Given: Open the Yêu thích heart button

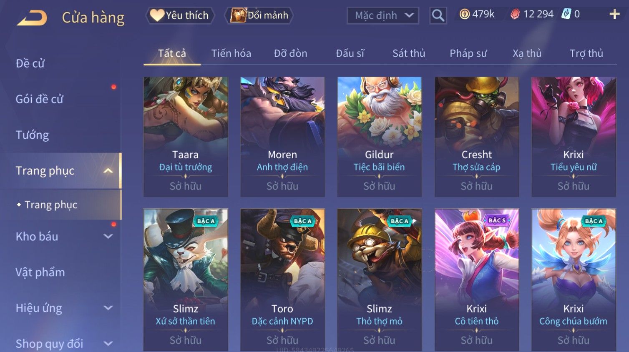Looking at the screenshot, I should click(180, 15).
